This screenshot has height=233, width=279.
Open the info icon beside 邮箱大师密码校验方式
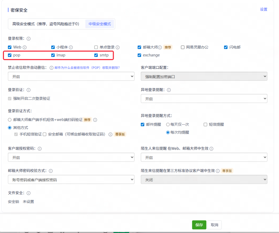pyautogui.click(x=51, y=171)
